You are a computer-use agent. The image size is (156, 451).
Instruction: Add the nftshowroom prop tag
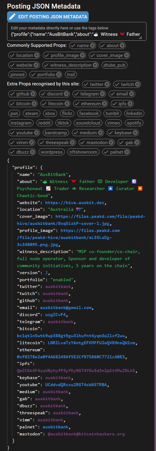(x=84, y=152)
